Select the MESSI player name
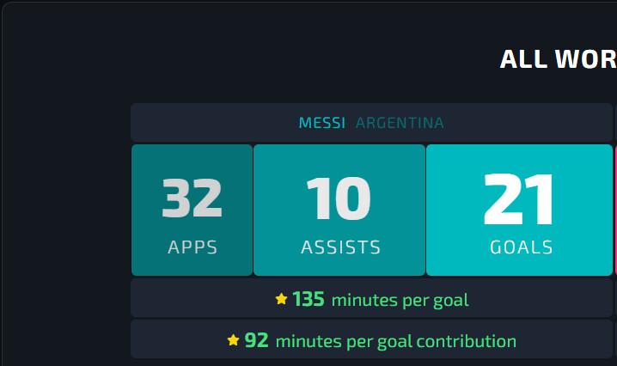The width and height of the screenshot is (617, 366). 322,123
